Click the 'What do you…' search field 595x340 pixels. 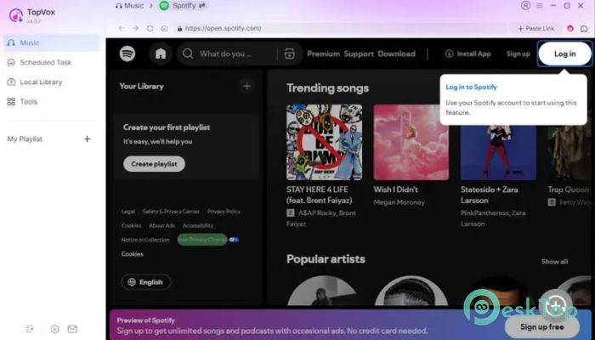click(x=225, y=54)
